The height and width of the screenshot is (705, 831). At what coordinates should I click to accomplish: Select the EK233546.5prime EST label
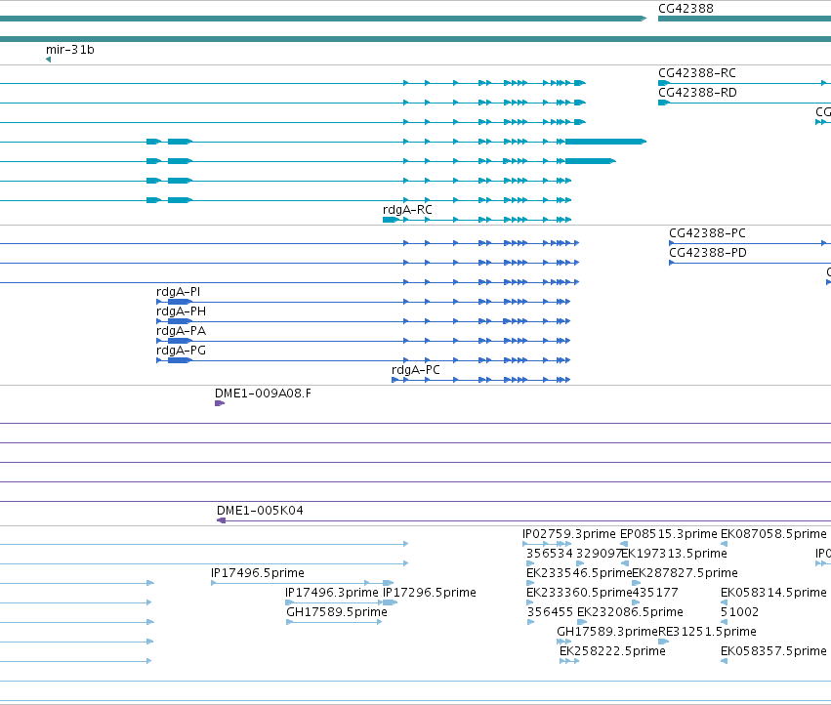coord(579,573)
